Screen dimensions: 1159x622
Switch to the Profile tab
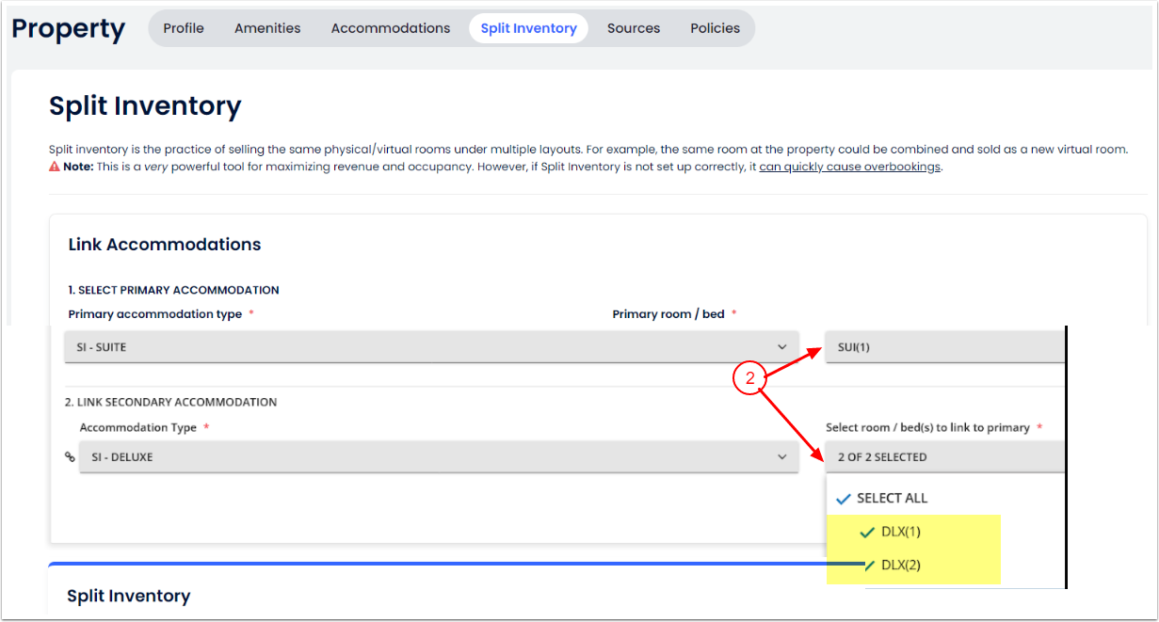[x=184, y=28]
